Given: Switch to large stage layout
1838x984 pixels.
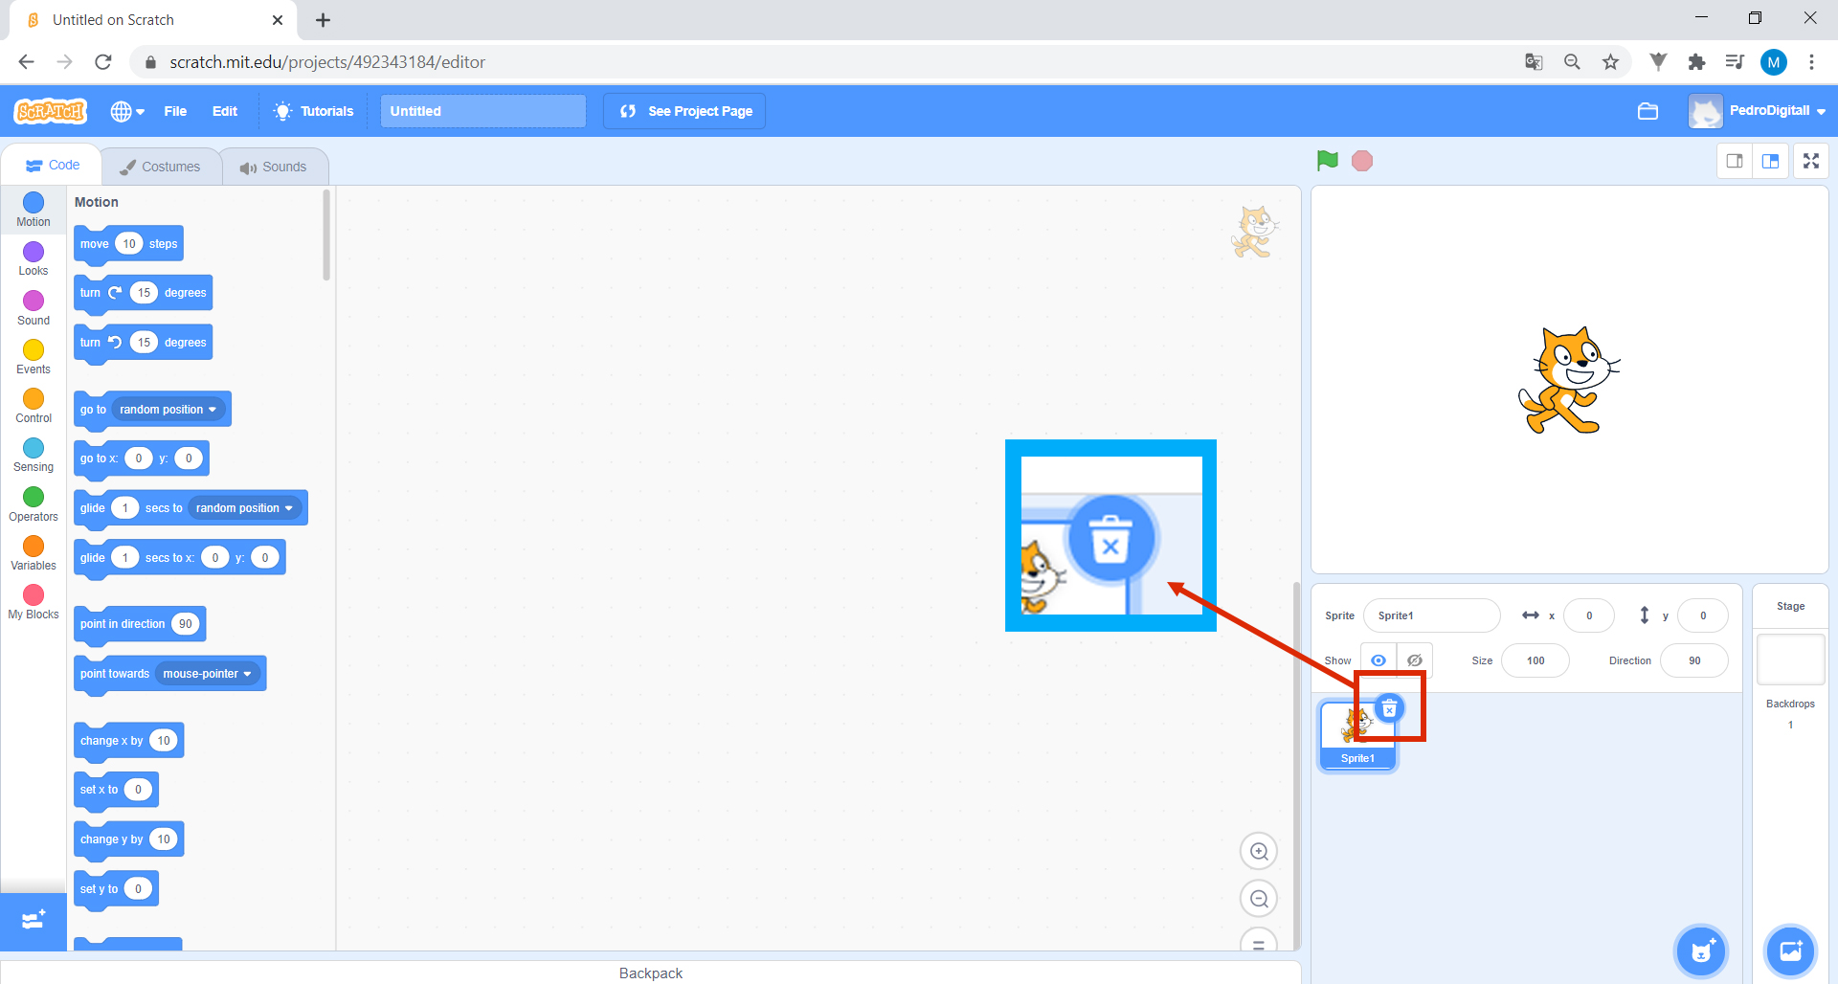Looking at the screenshot, I should 1770,161.
